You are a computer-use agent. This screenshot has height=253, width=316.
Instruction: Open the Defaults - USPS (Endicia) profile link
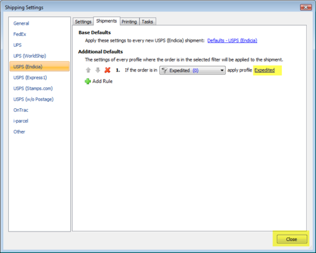click(232, 40)
